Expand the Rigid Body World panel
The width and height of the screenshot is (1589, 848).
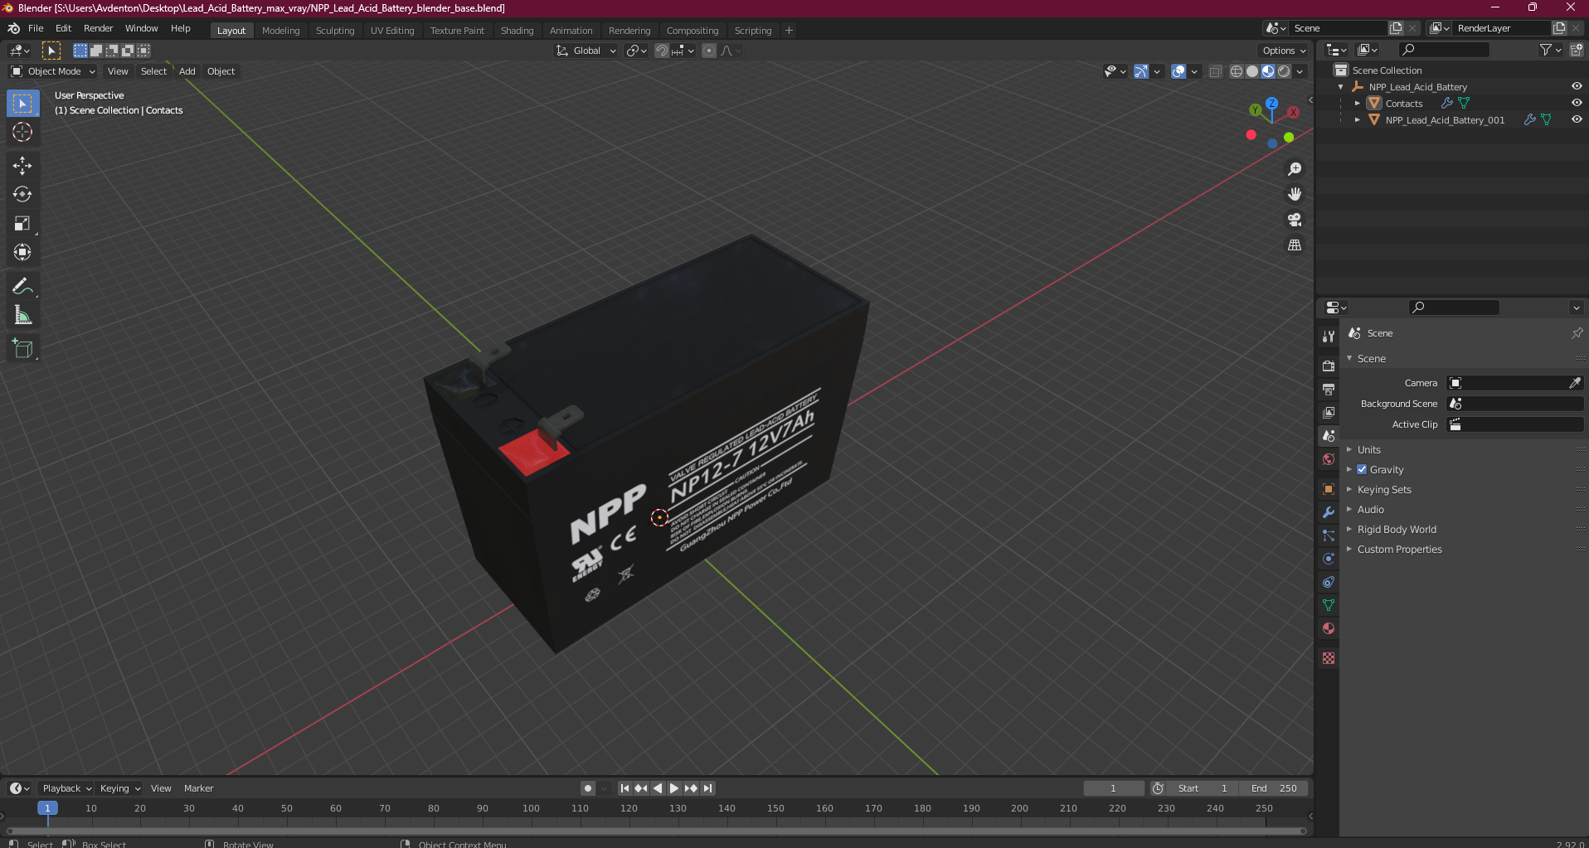pos(1397,529)
